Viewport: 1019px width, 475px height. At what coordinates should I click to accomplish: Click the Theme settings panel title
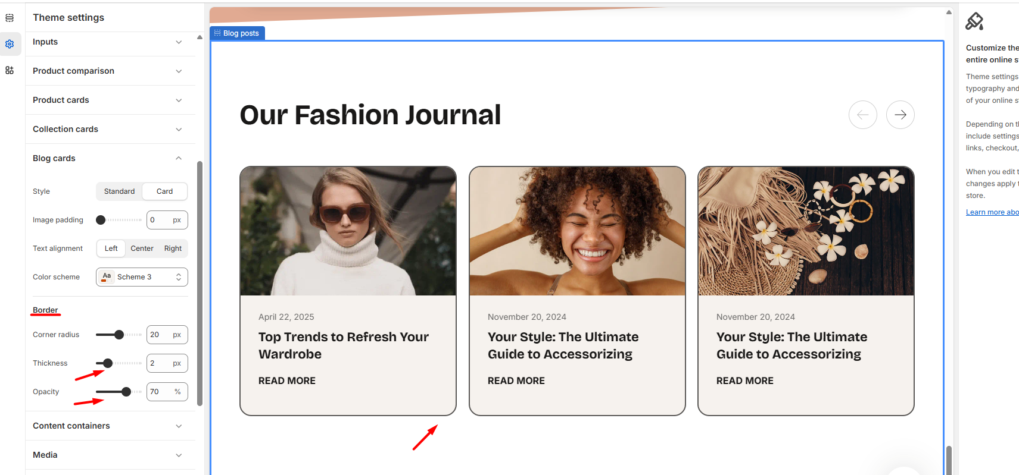[68, 18]
